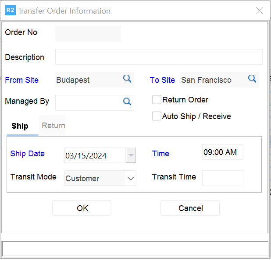Click the Managed By input field

pos(88,102)
